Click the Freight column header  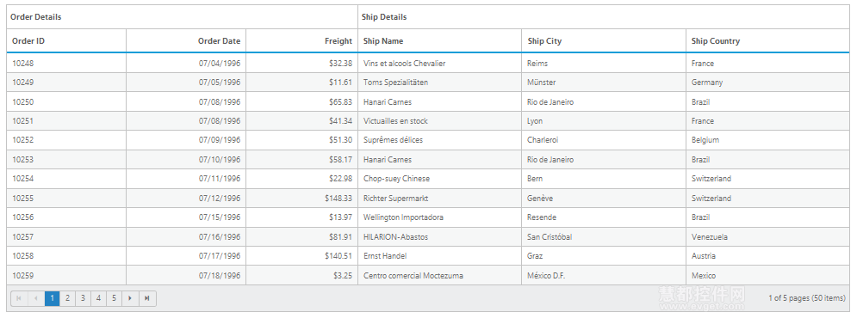(302, 41)
